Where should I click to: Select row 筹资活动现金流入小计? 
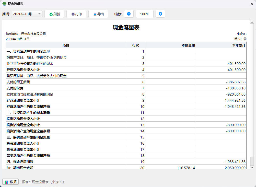point(126,143)
